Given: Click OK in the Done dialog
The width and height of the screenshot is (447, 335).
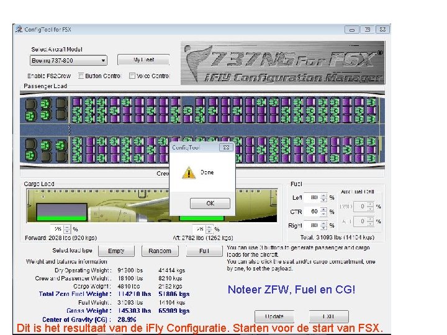Looking at the screenshot, I should pos(210,203).
